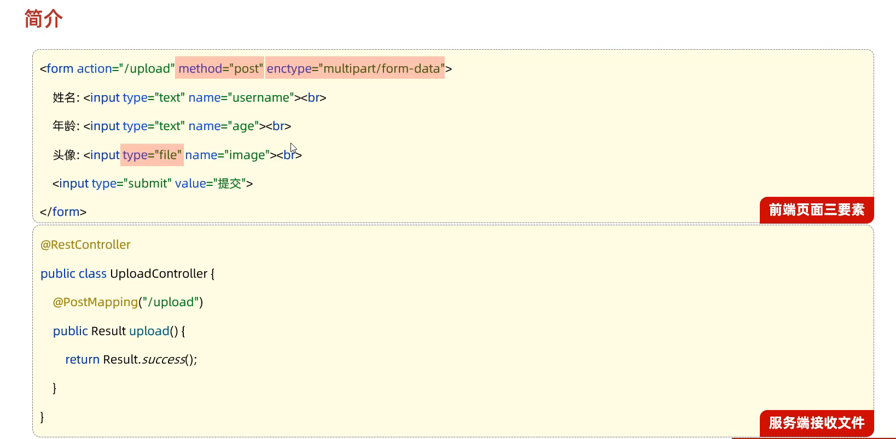Click the highlighted type="file" attribute
Screen dimensions: 896x439
(x=152, y=155)
